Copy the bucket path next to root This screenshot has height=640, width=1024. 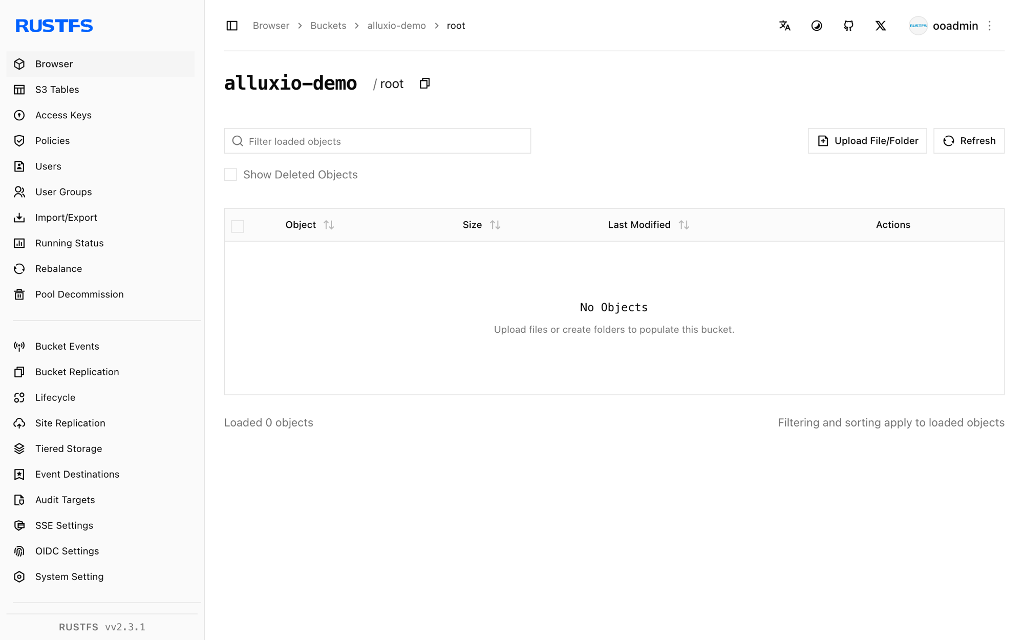pos(424,83)
